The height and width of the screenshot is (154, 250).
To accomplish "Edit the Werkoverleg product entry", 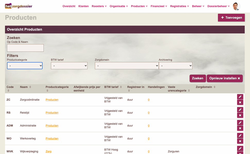I will [x=240, y=136].
